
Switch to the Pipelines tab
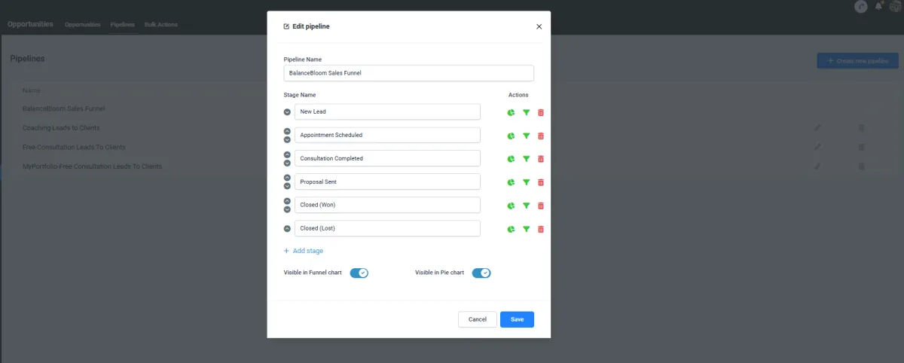click(x=122, y=25)
